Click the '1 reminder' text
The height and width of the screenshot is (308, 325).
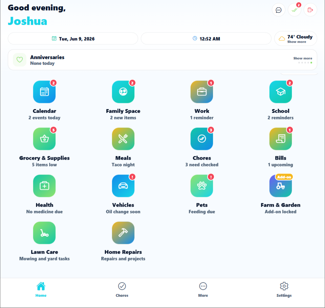(x=202, y=118)
